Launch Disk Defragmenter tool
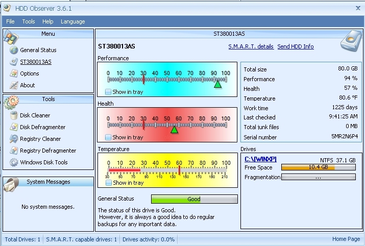365x246 pixels. pyautogui.click(x=42, y=127)
